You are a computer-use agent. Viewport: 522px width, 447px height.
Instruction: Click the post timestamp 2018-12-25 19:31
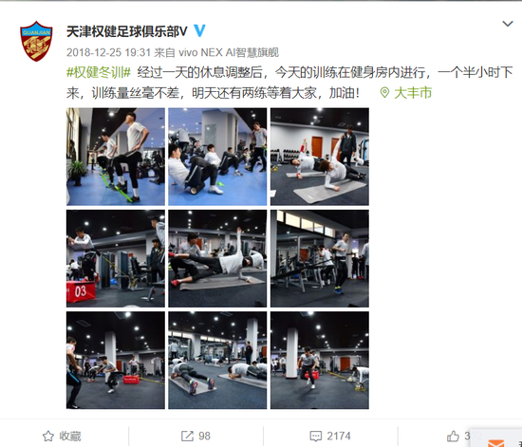pos(108,52)
